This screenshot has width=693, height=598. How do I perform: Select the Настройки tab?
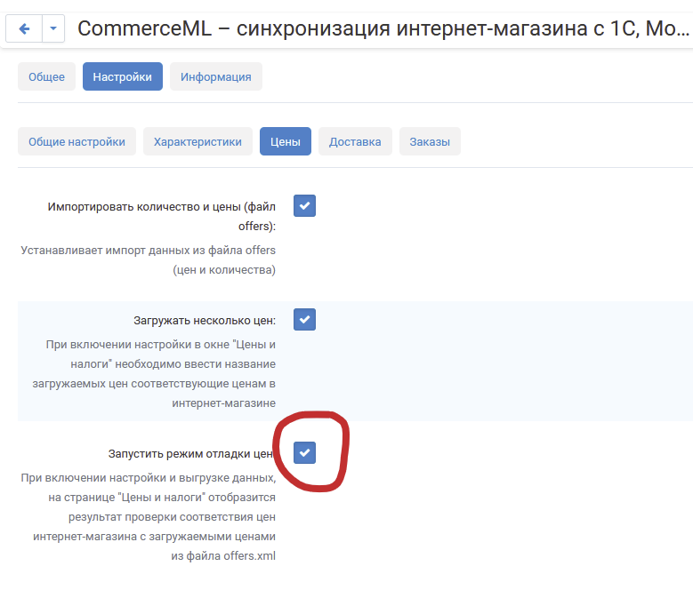[x=122, y=76]
